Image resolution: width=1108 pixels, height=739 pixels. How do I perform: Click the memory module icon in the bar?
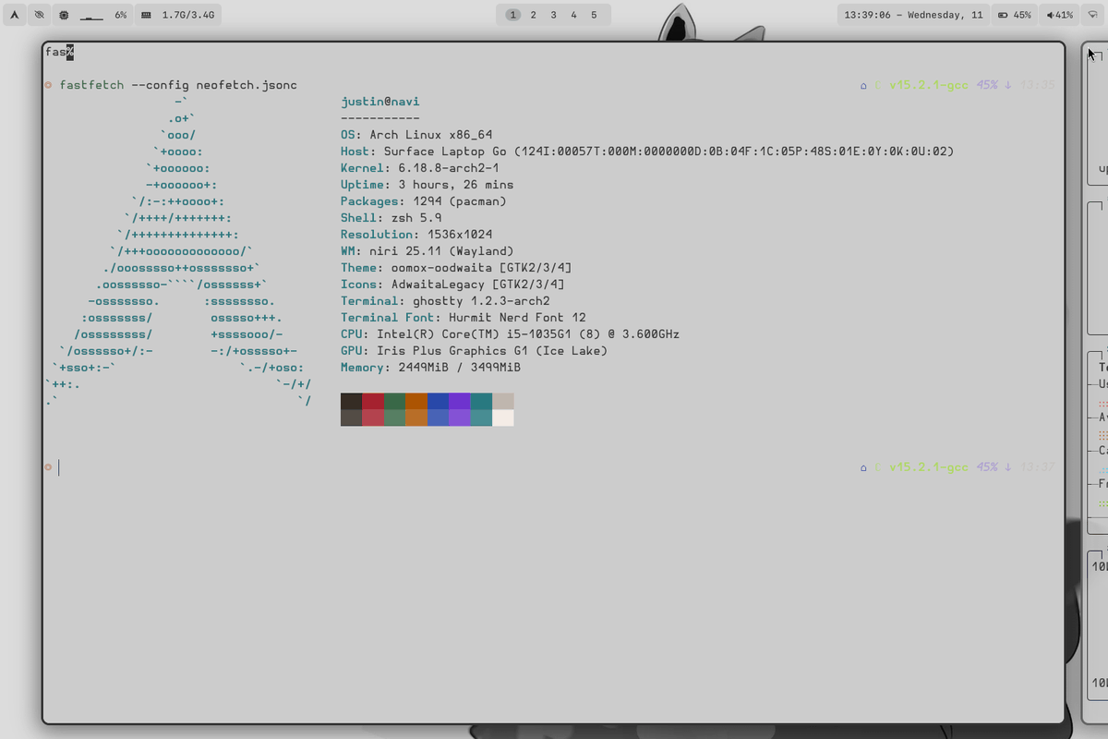[x=148, y=15]
